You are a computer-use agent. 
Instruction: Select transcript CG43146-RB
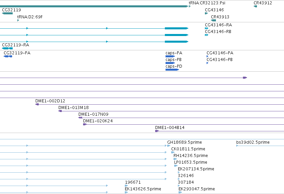click(207, 35)
